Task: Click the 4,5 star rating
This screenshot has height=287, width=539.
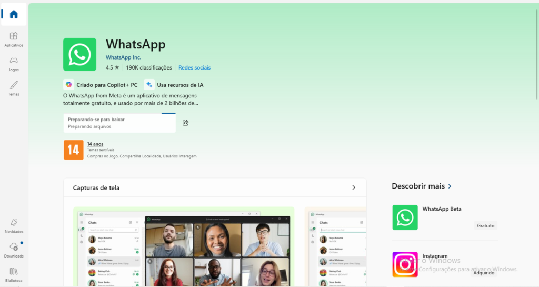Action: 113,68
